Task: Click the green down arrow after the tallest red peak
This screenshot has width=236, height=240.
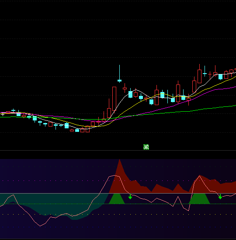Action: 130,197
